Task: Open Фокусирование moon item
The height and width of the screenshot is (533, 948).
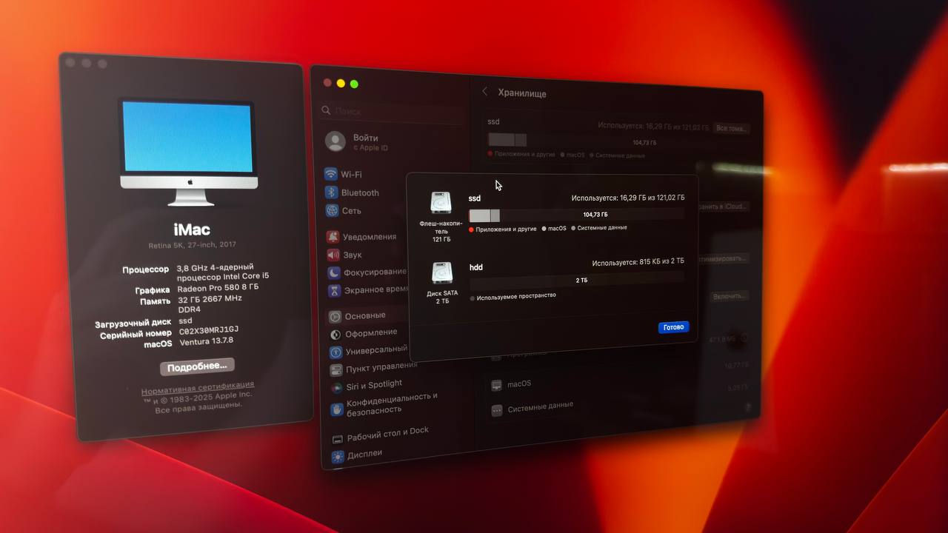Action: click(x=367, y=272)
